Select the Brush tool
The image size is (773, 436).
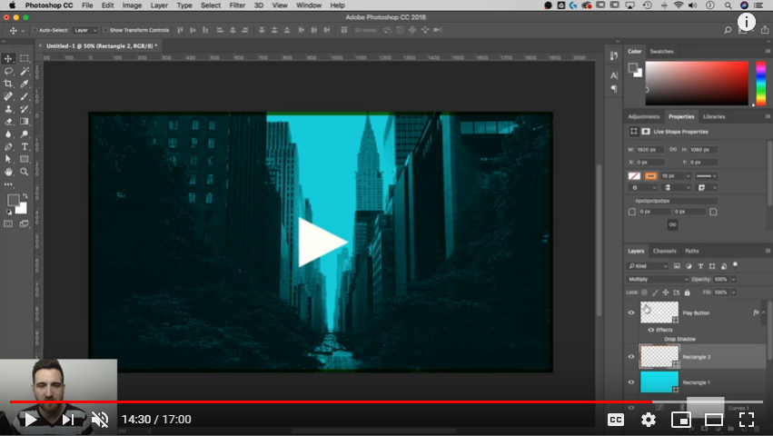click(25, 96)
